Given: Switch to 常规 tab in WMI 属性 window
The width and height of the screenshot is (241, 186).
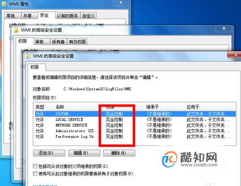Looking at the screenshot, I should pyautogui.click(x=12, y=16).
